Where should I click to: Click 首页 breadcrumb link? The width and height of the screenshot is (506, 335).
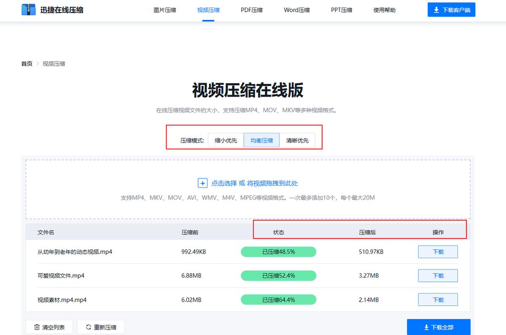coord(27,64)
